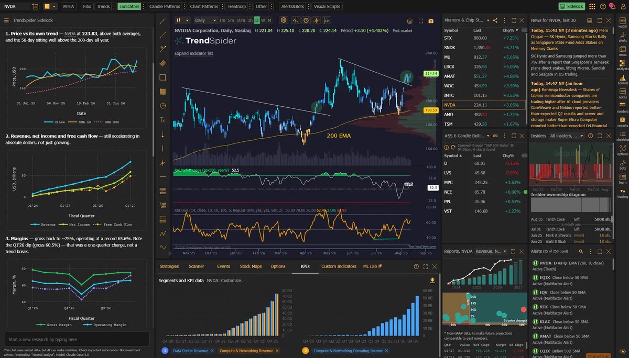Click the NVDA symbol input field

click(16, 6)
